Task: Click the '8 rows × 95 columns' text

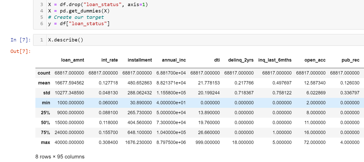Action: point(60,157)
